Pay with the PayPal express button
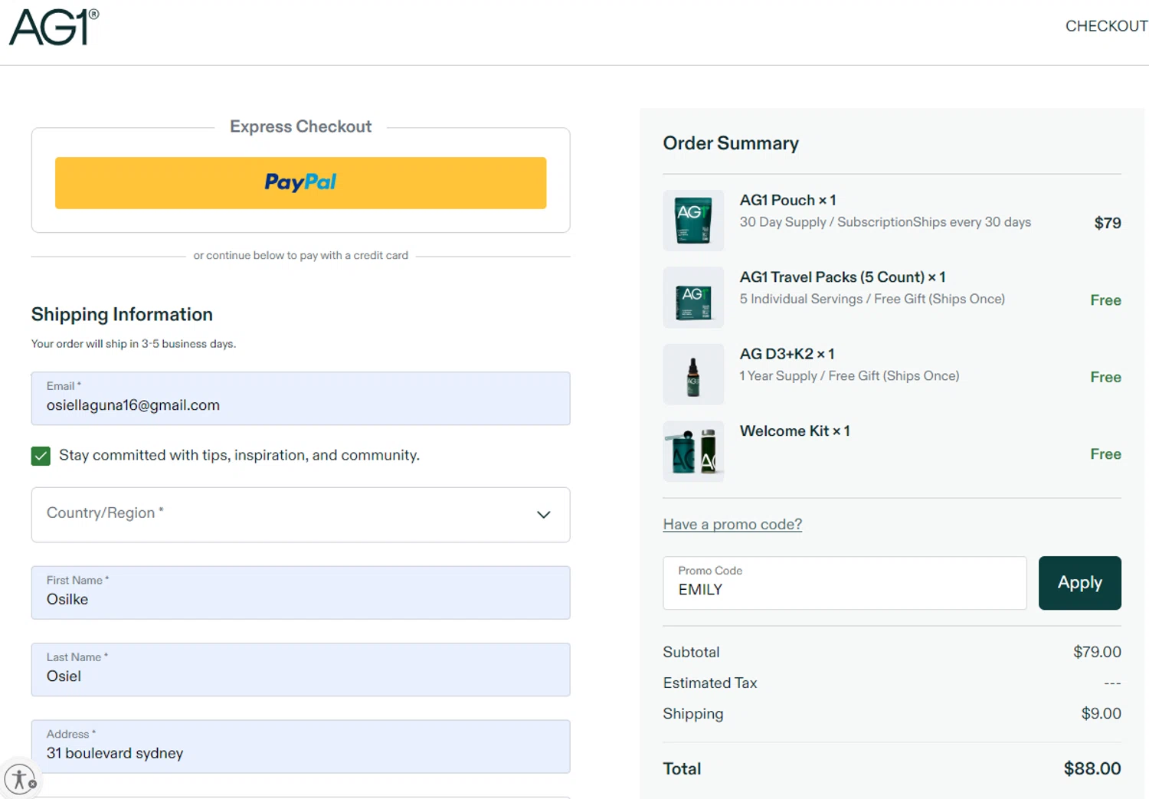 [300, 183]
